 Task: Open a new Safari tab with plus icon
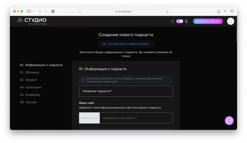[x=225, y=11]
